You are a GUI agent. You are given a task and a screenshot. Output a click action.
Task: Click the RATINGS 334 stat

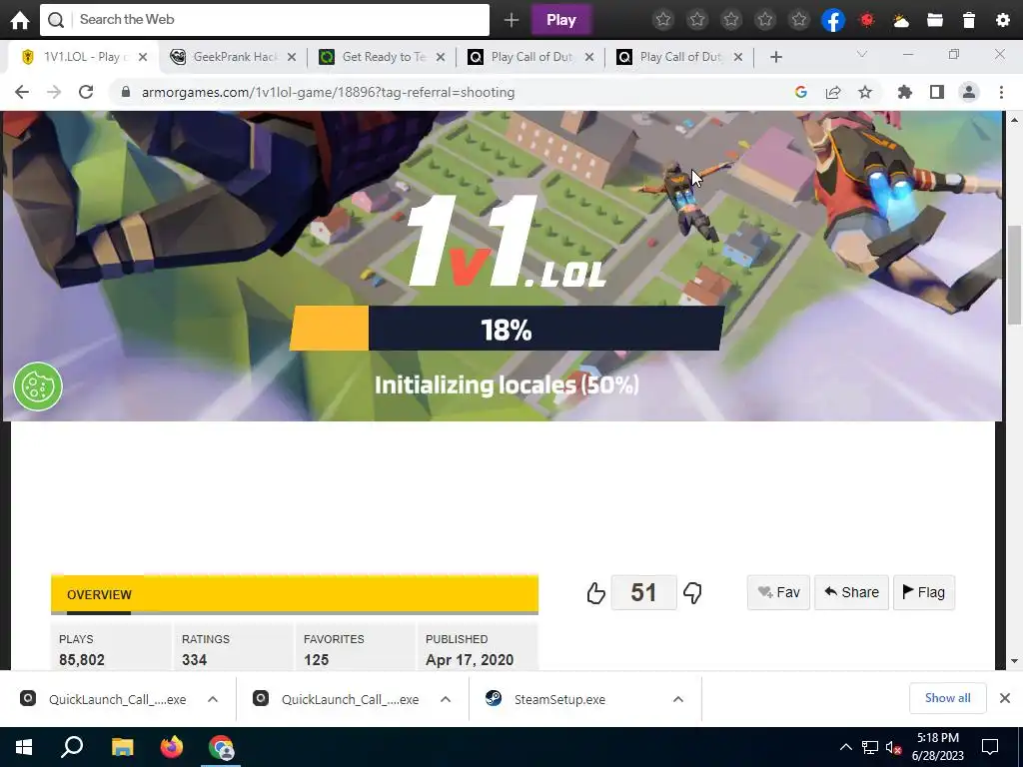tap(234, 648)
